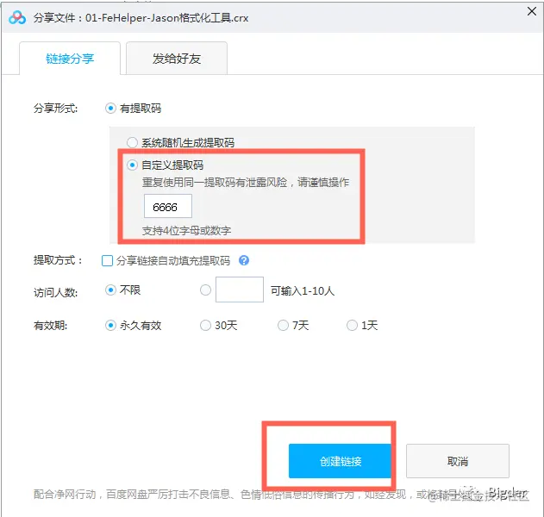This screenshot has height=517, width=544.
Task: Click the 创建链接 button
Action: point(340,461)
